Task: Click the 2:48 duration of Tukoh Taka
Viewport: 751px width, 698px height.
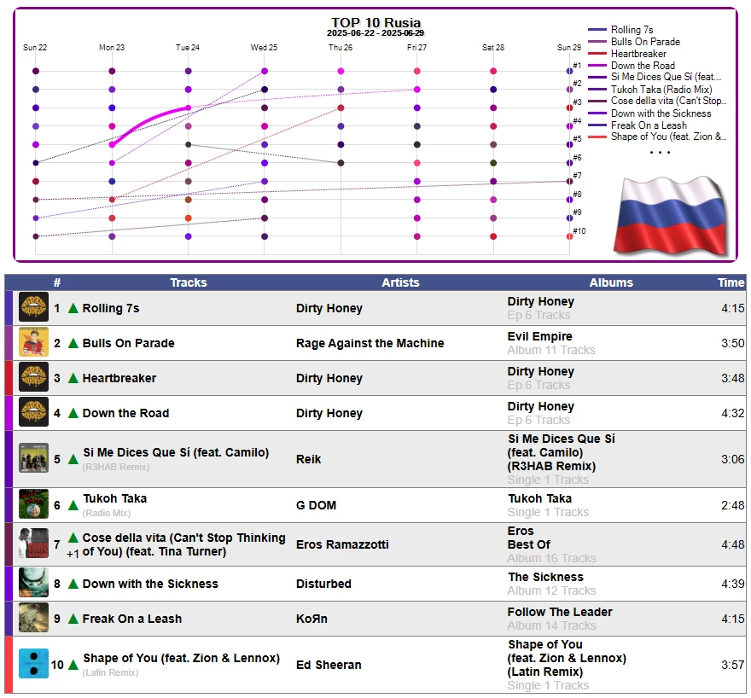Action: (x=733, y=505)
